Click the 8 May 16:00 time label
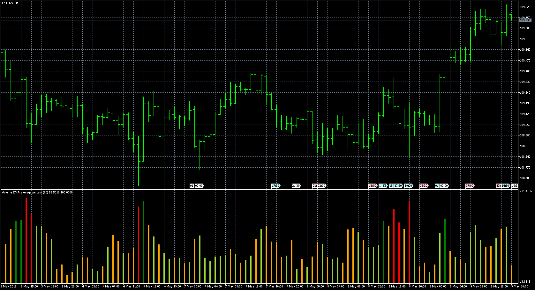The height and width of the screenshot is (290, 535). [397, 286]
